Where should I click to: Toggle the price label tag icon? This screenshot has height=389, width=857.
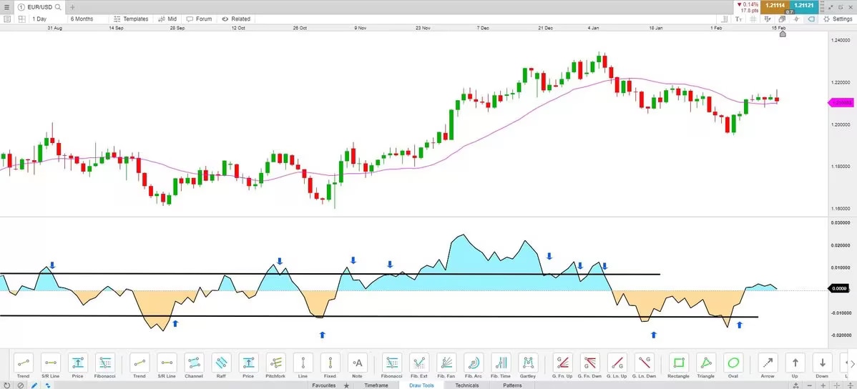tap(811, 19)
